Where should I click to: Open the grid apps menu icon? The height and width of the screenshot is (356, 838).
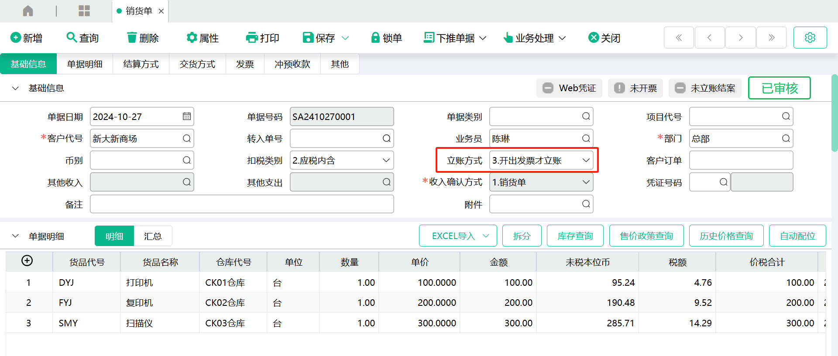84,11
